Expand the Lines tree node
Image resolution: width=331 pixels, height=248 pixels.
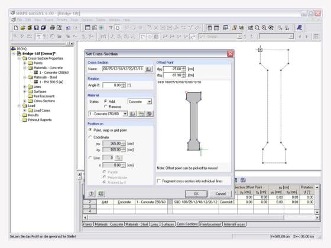pyautogui.click(x=25, y=87)
